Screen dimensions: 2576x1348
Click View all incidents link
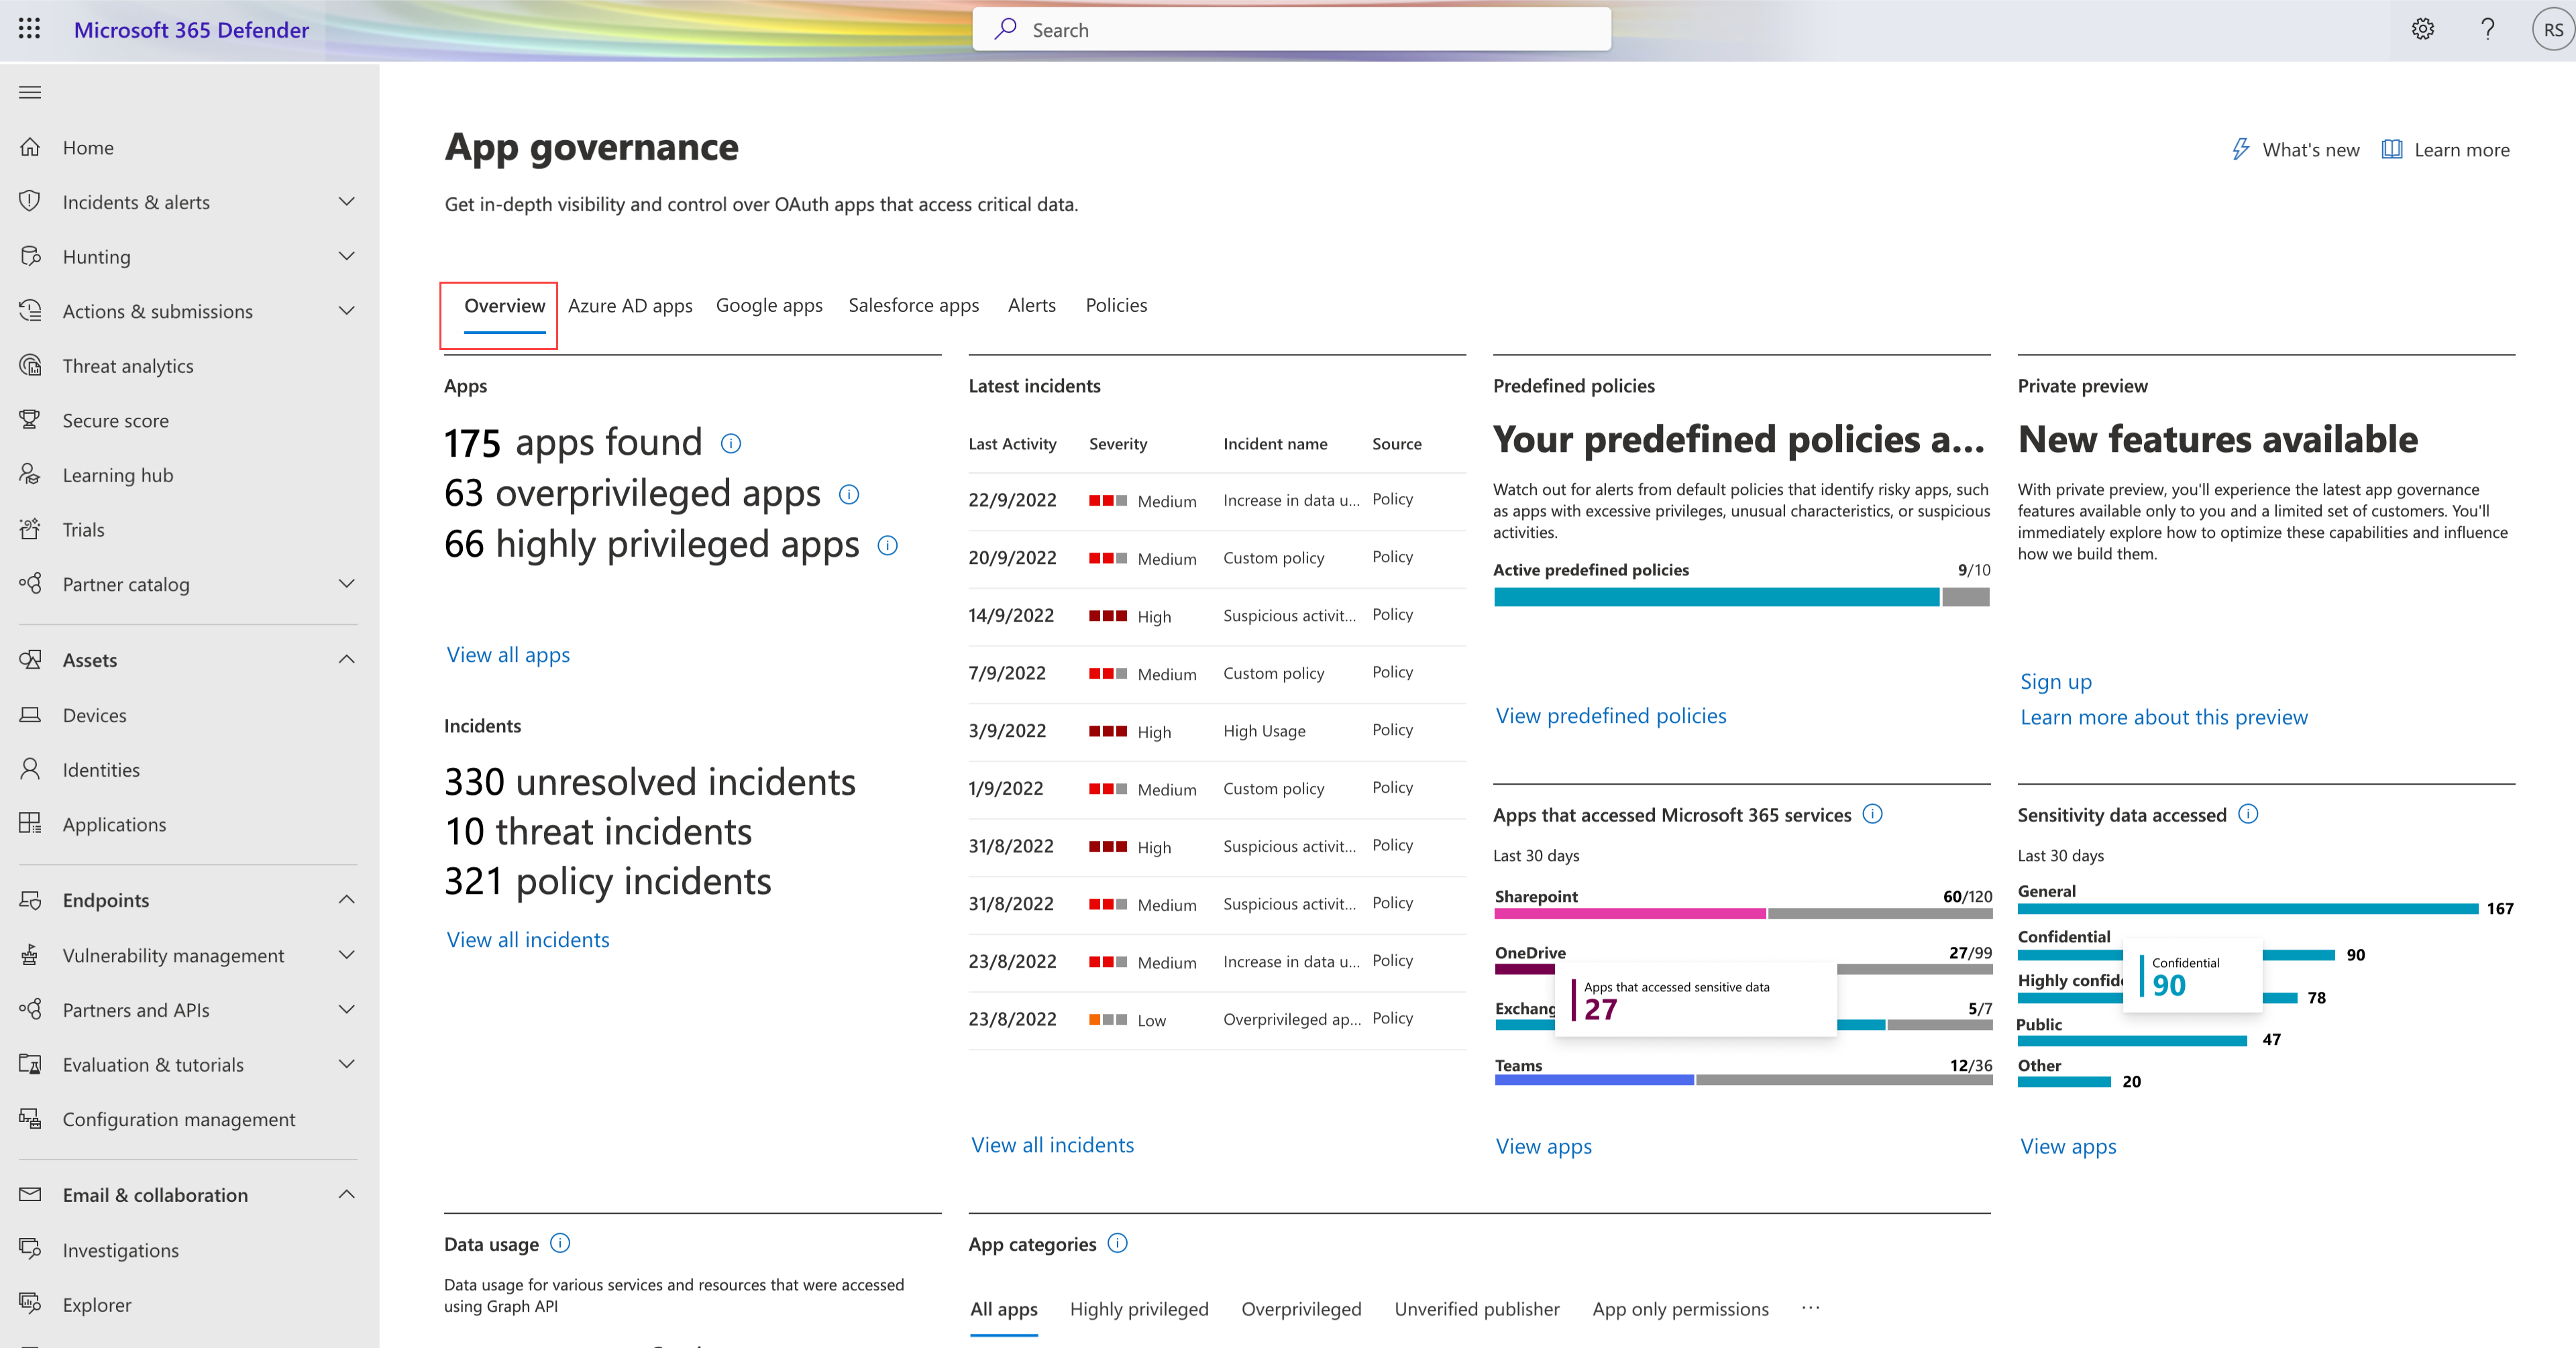click(527, 938)
